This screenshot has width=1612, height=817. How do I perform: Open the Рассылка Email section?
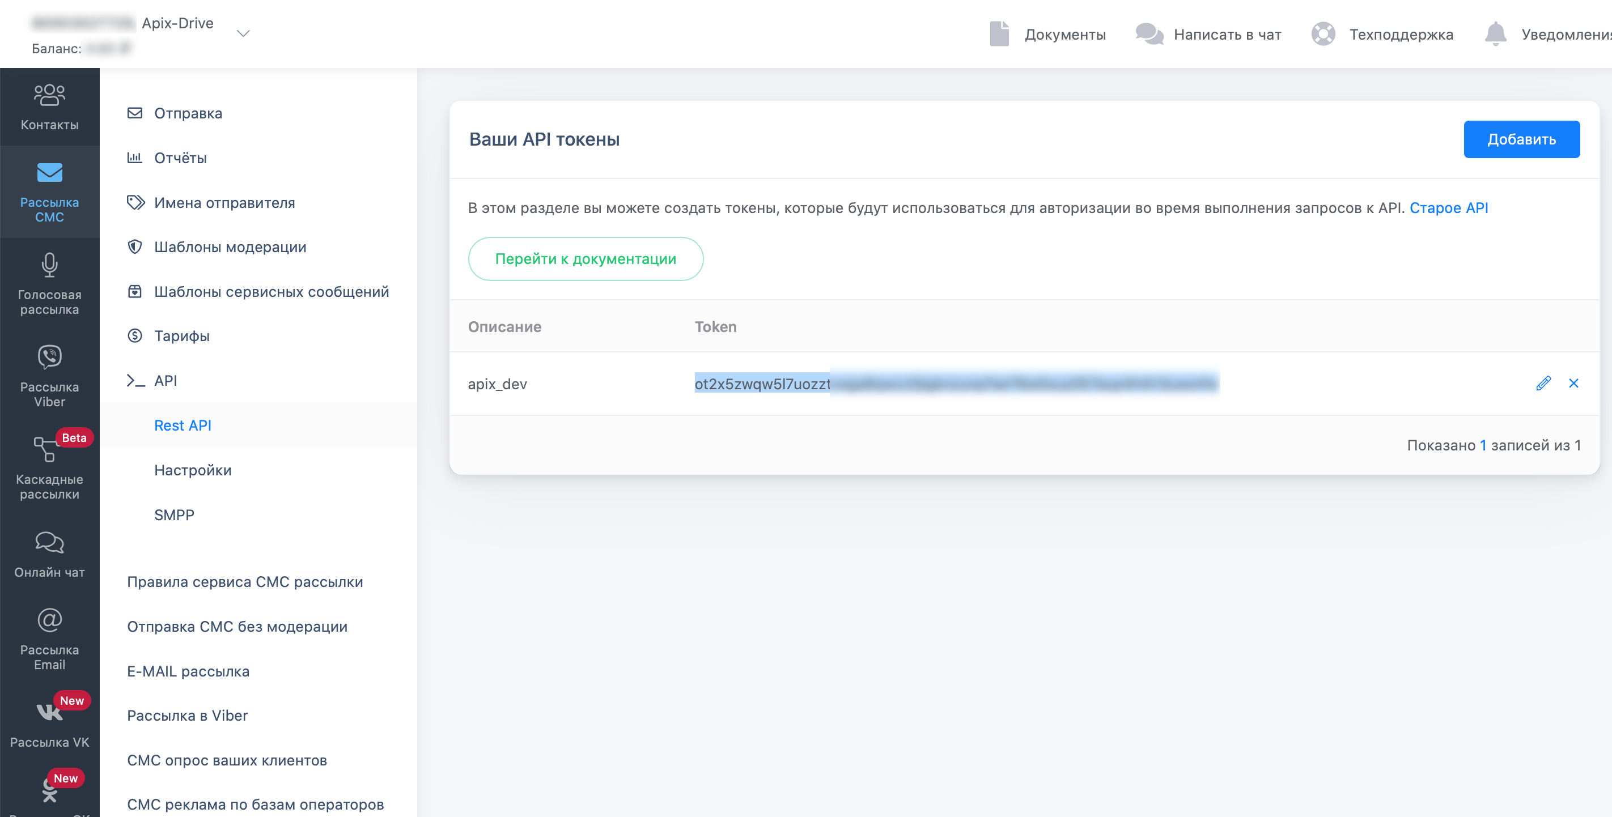[x=49, y=639]
